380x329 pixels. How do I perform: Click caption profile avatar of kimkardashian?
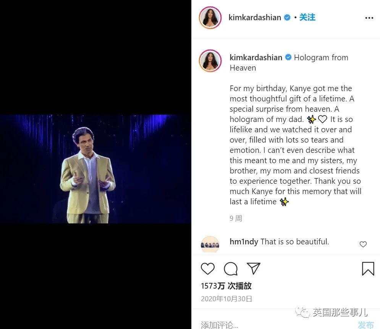tap(210, 61)
